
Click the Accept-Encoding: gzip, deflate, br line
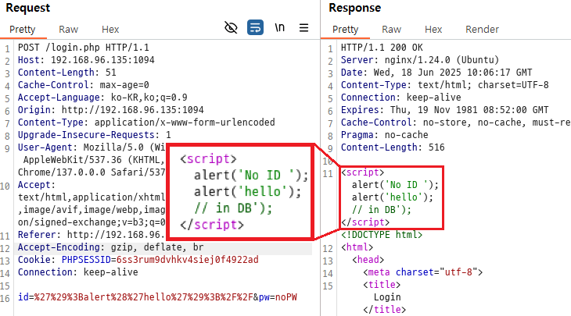[x=111, y=247]
